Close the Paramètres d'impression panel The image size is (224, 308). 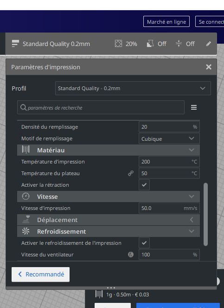coord(209,67)
